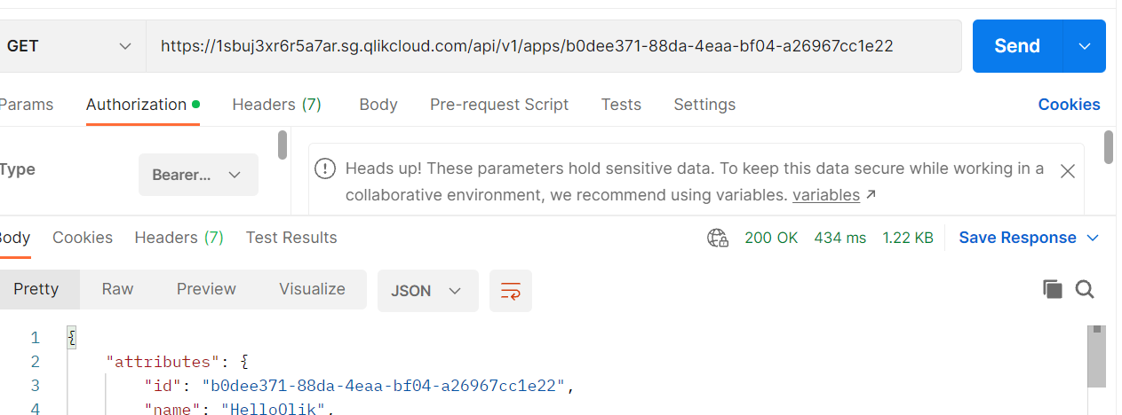The height and width of the screenshot is (415, 1122).
Task: Switch to the Visualize view
Action: point(312,289)
